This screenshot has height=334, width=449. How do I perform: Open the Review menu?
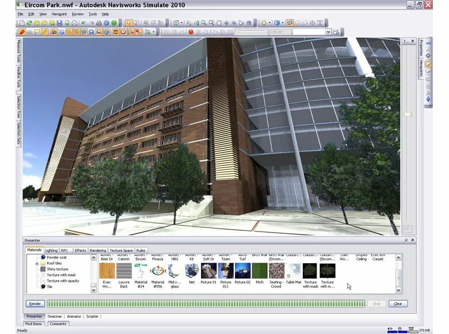pyautogui.click(x=78, y=14)
